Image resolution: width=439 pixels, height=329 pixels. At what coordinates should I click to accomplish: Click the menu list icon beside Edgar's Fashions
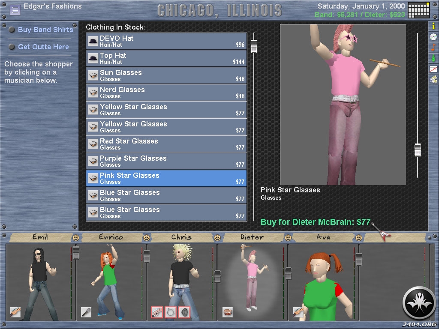coord(15,9)
